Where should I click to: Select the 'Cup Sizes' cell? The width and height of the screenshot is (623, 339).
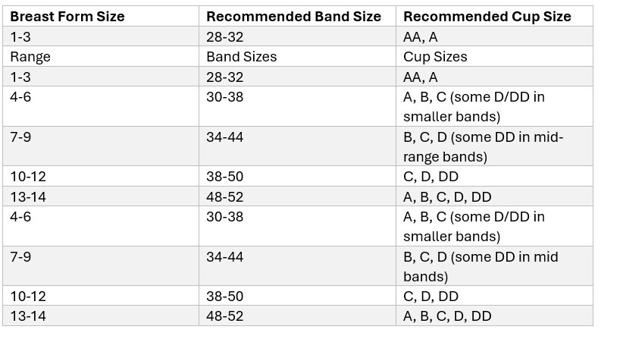(494, 56)
